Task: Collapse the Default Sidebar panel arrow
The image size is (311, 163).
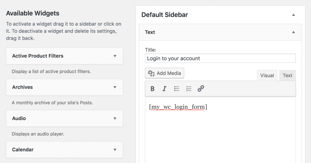Action: 293,15
